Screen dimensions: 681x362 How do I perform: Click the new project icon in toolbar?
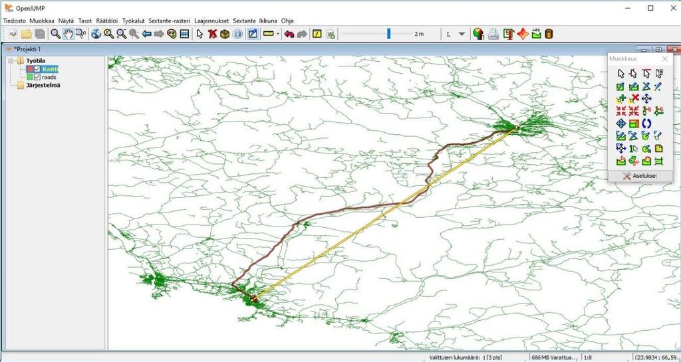13,34
